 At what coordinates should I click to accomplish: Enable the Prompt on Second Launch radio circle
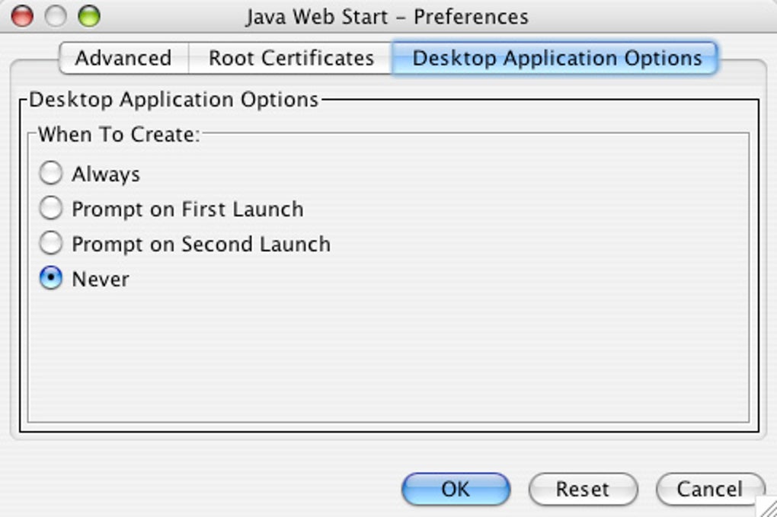pos(50,244)
